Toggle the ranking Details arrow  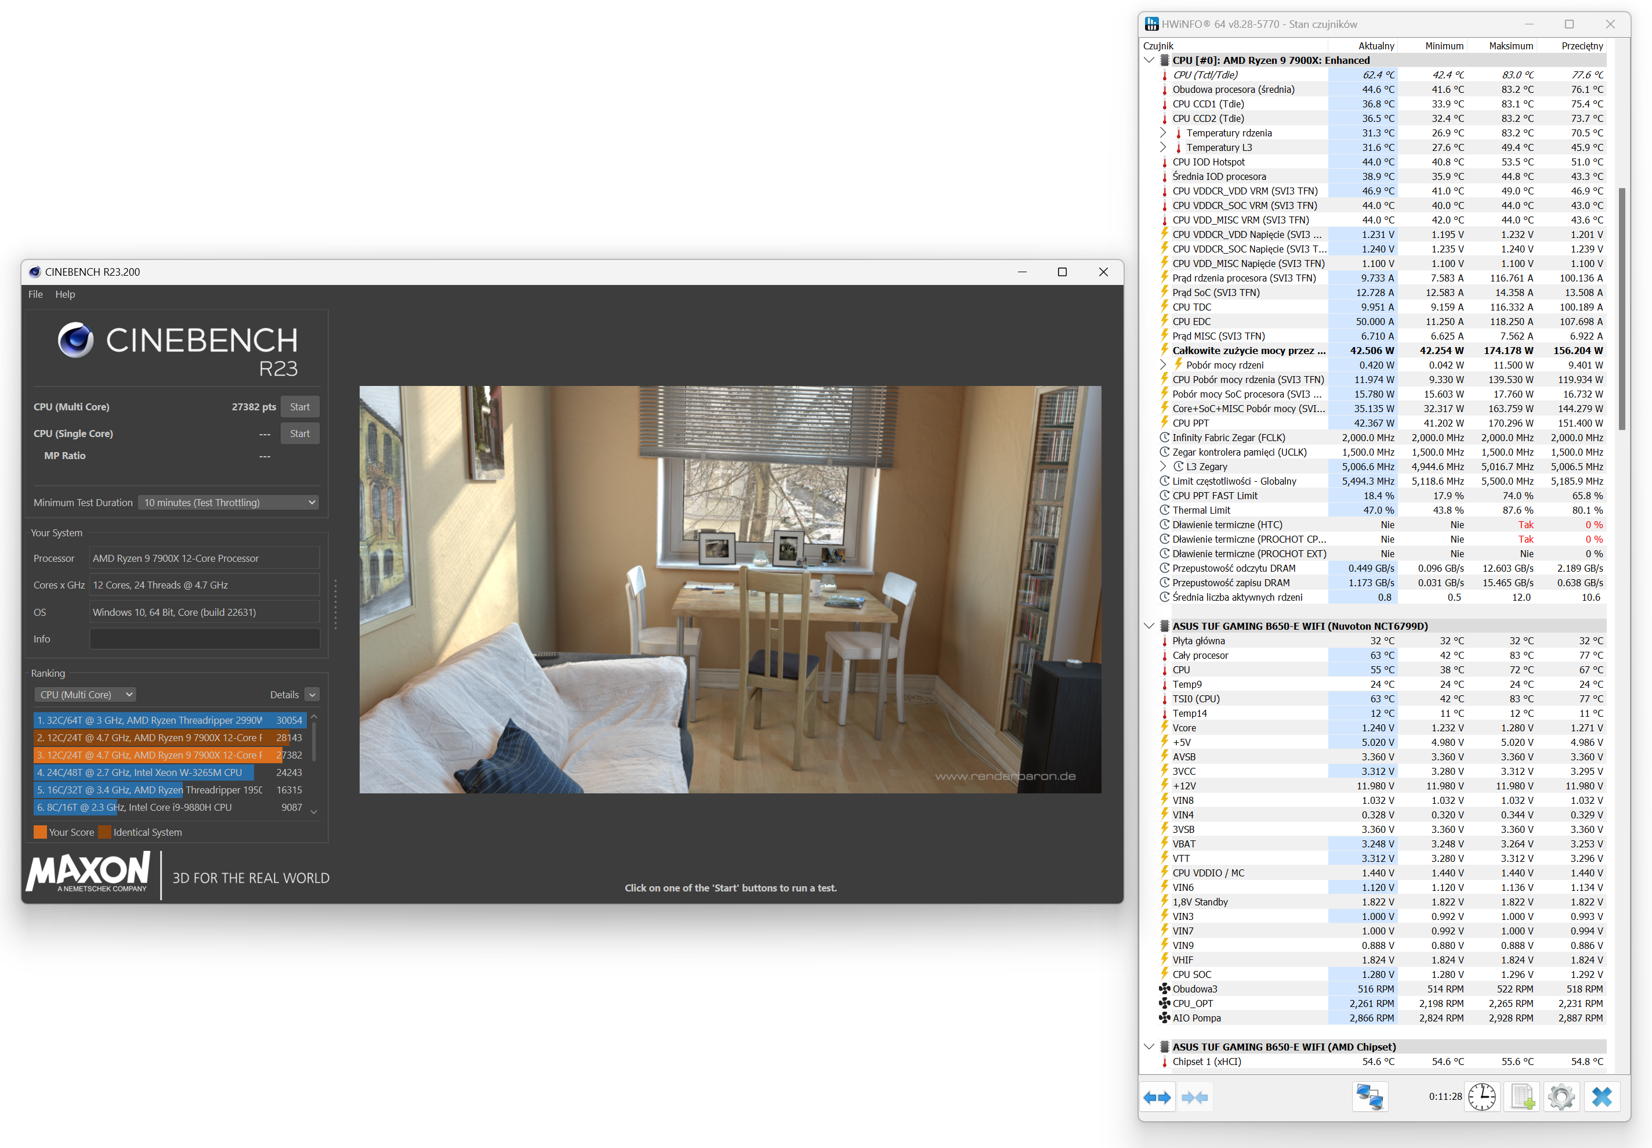[312, 695]
